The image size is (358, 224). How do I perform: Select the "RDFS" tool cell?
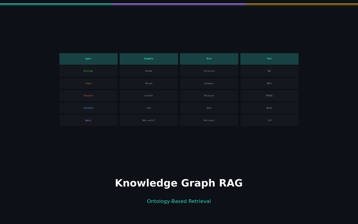click(269, 83)
